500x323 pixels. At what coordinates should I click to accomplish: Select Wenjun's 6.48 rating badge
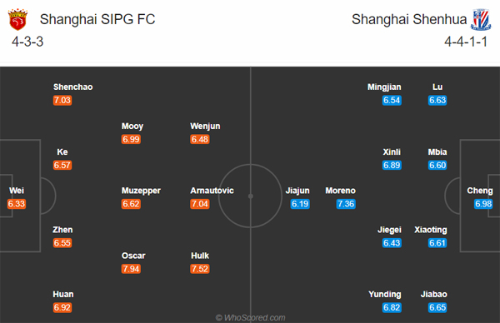(x=200, y=139)
